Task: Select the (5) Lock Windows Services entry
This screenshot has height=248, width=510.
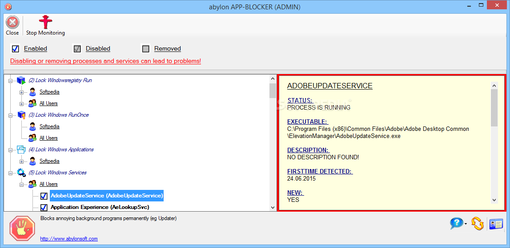Action: tap(57, 173)
